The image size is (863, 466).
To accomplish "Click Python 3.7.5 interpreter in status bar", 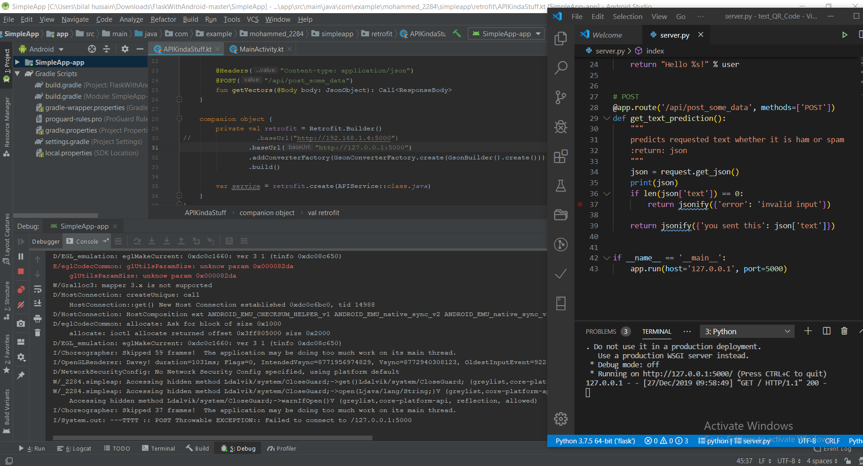I will (595, 441).
